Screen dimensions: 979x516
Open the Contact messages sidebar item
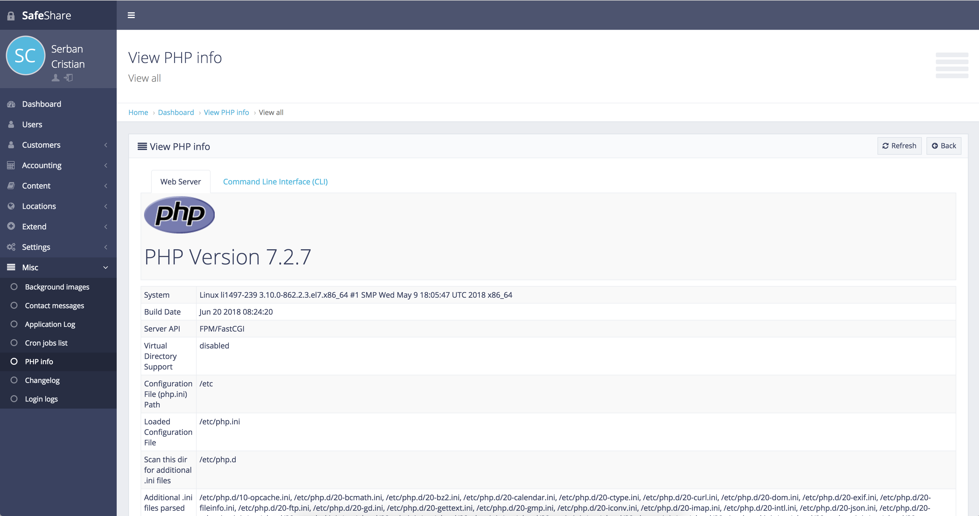point(58,306)
